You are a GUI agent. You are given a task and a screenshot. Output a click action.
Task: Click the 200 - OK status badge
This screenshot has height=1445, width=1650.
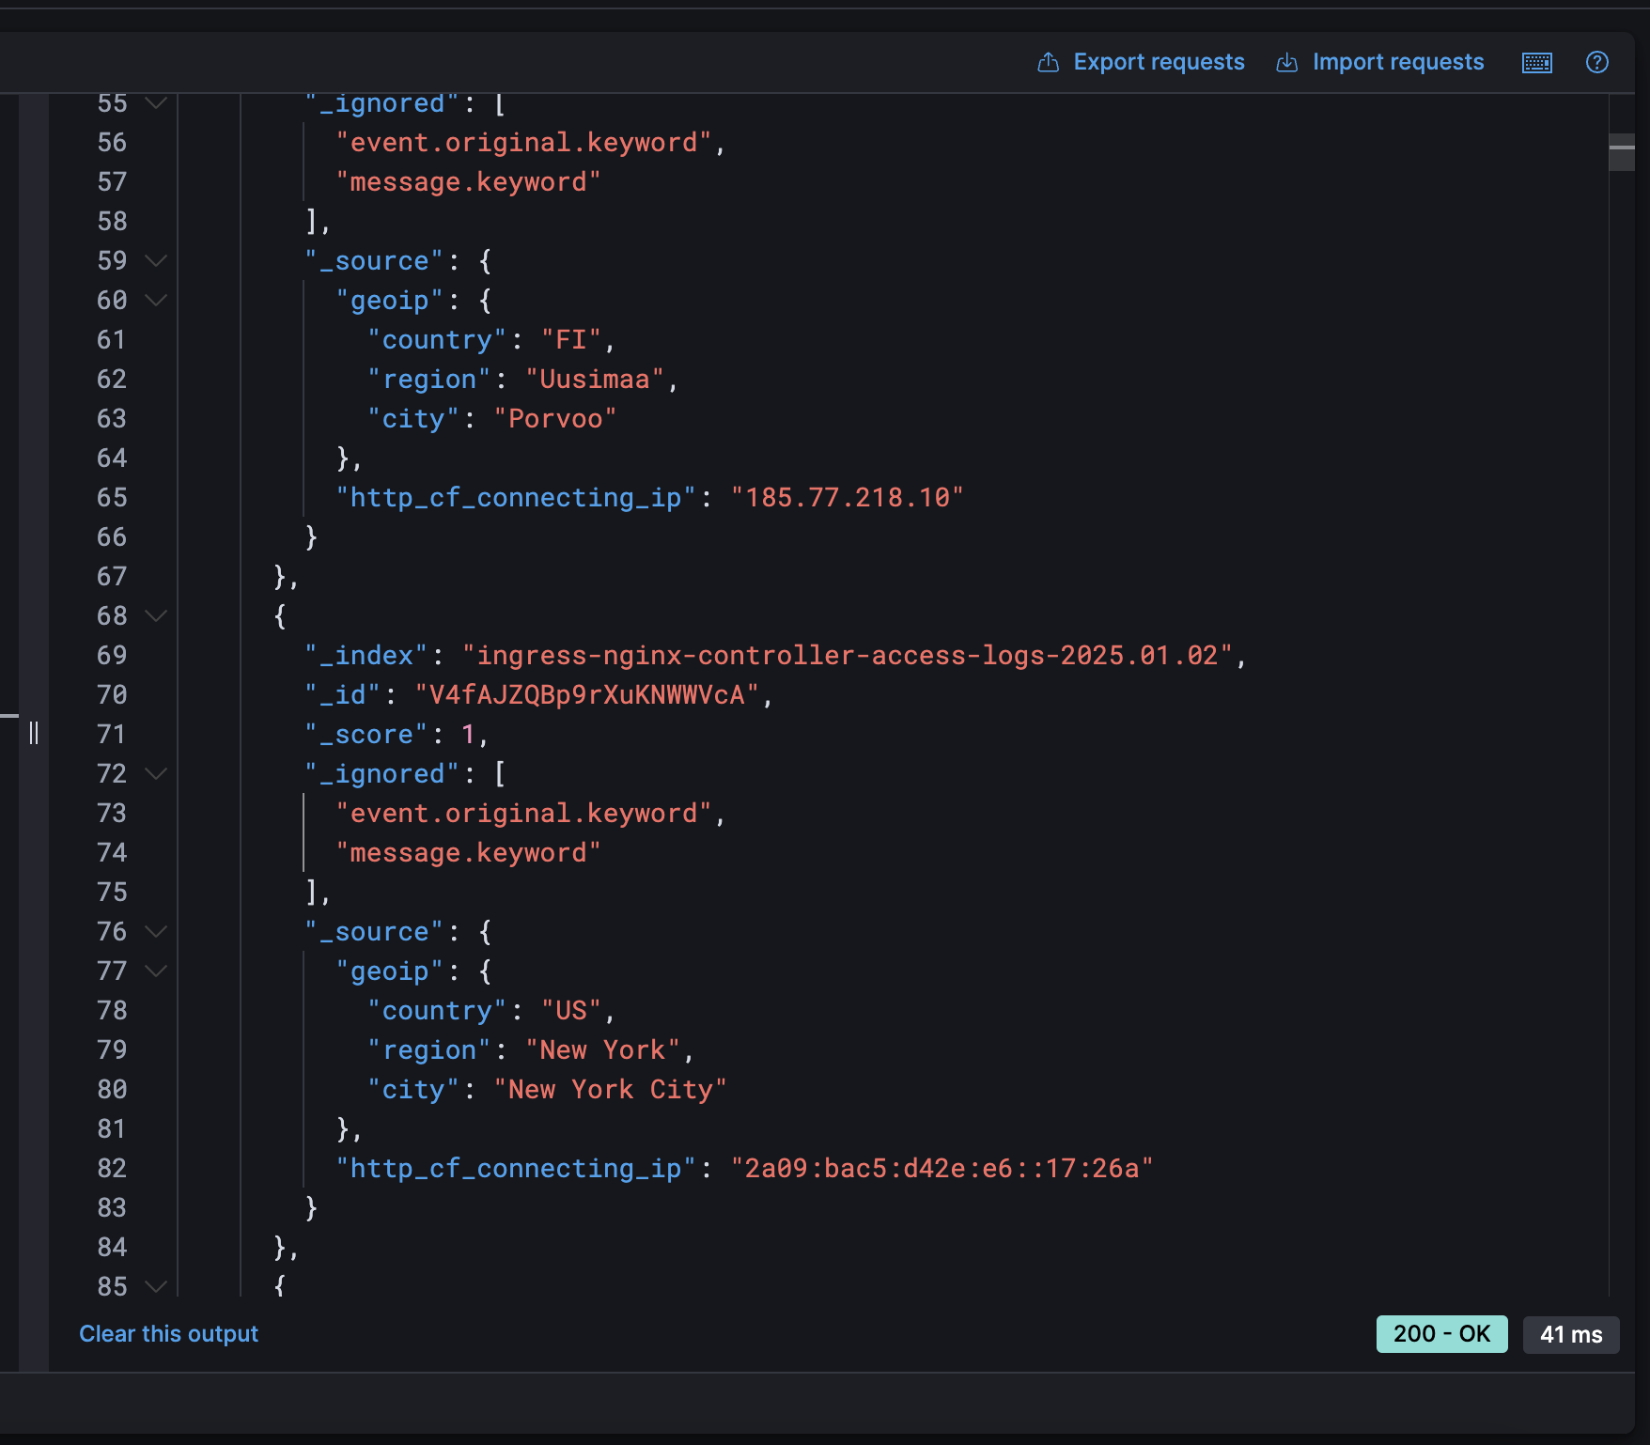[x=1440, y=1334]
